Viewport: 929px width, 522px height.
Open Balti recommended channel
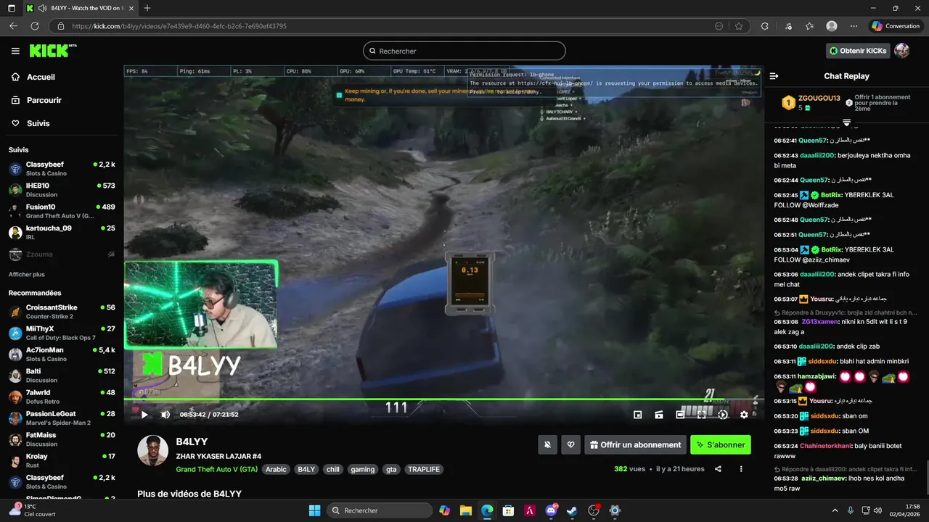(x=62, y=376)
